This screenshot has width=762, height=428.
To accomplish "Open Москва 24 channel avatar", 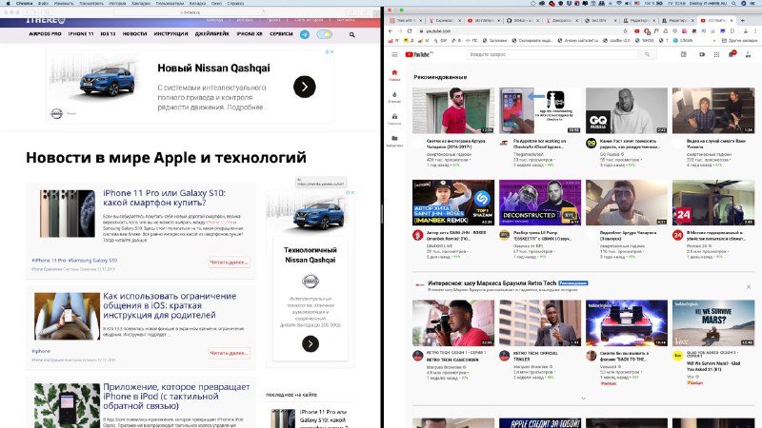I will point(677,235).
